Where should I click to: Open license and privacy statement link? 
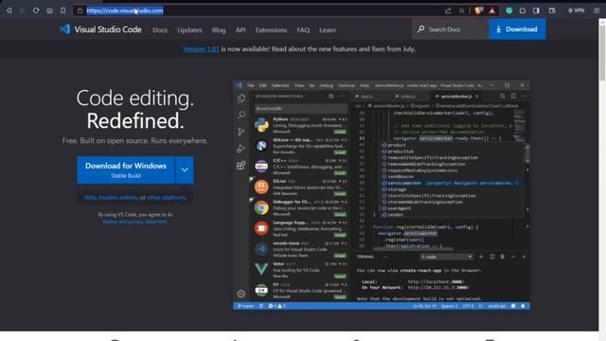tap(134, 222)
